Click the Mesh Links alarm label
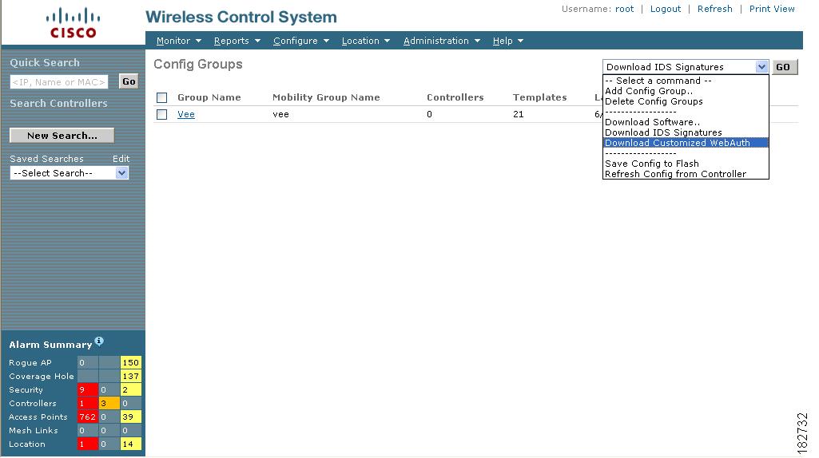 [x=34, y=430]
